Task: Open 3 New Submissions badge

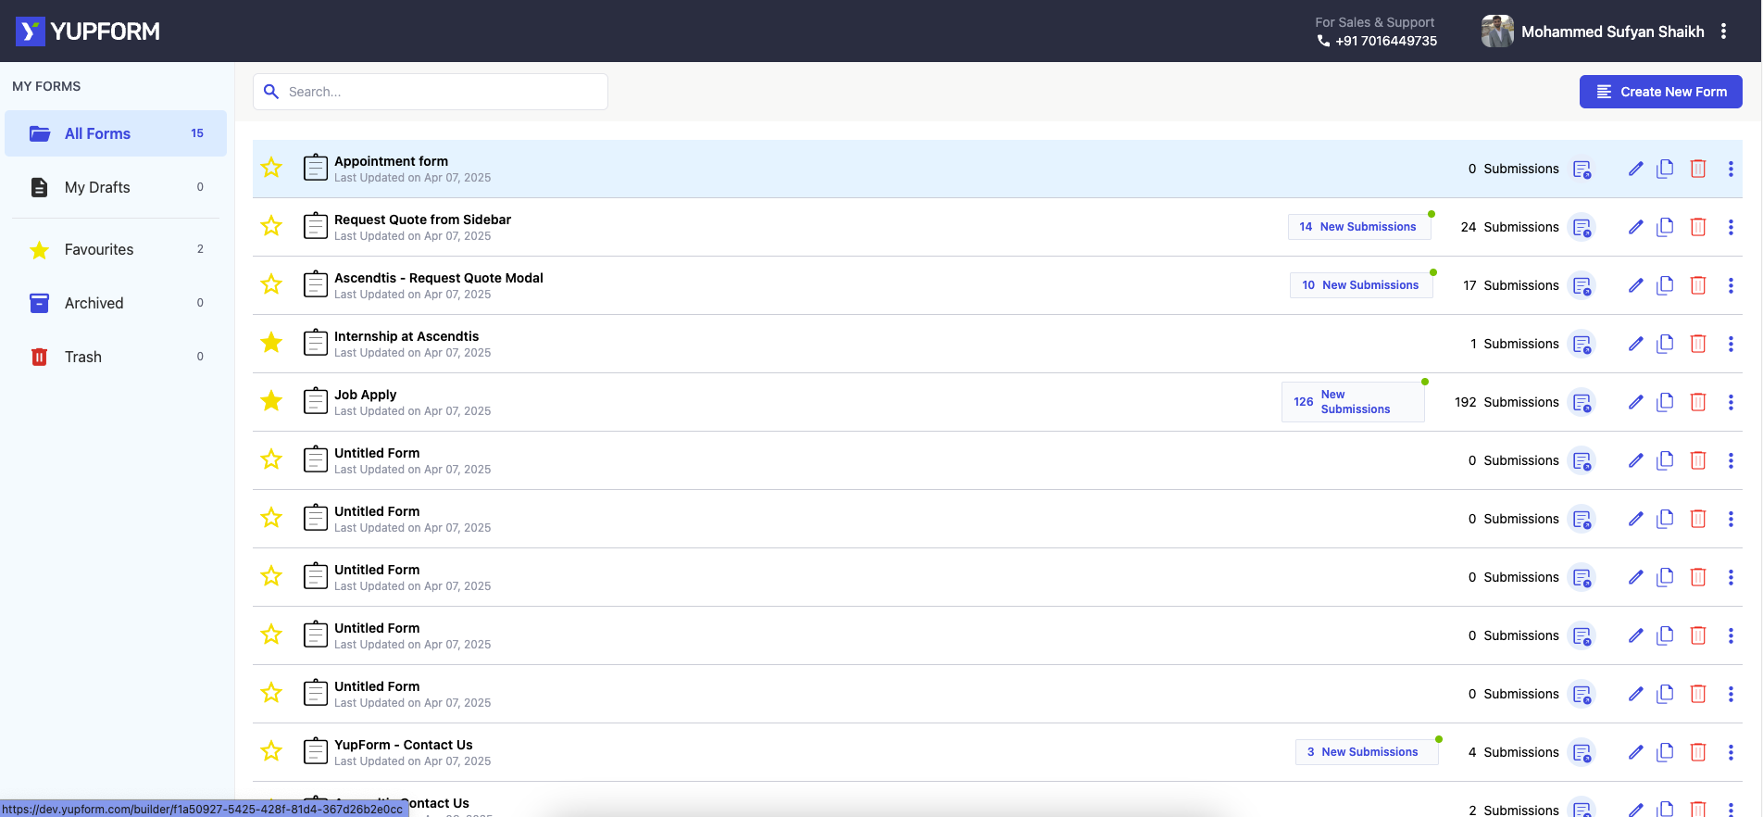Action: [1367, 752]
